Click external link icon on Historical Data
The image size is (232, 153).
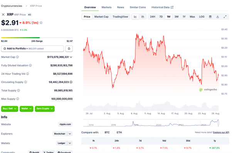[x=172, y=7]
